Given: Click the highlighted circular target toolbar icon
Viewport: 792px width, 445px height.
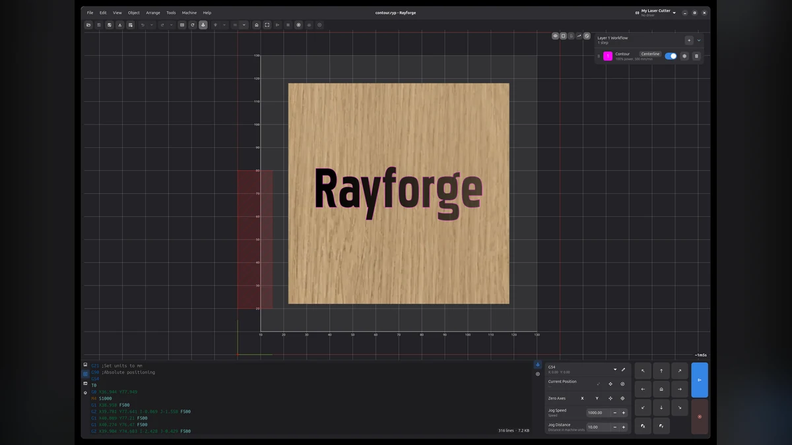Looking at the screenshot, I should point(298,25).
